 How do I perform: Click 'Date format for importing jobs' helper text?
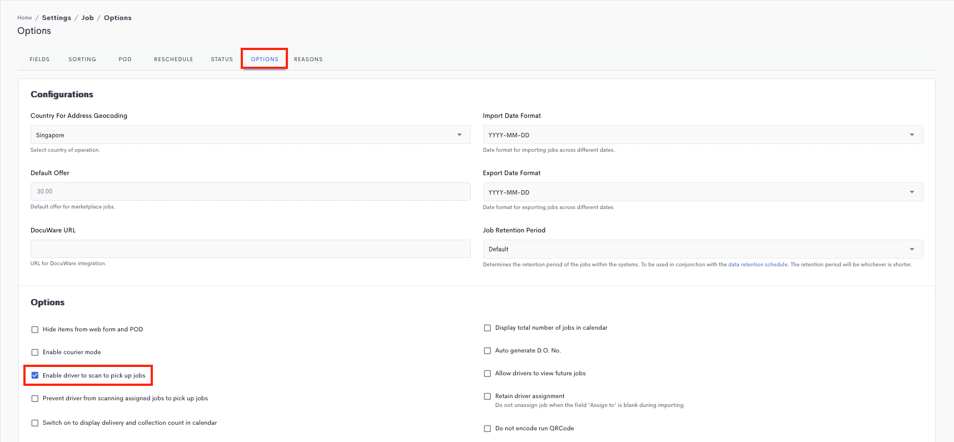(x=549, y=150)
